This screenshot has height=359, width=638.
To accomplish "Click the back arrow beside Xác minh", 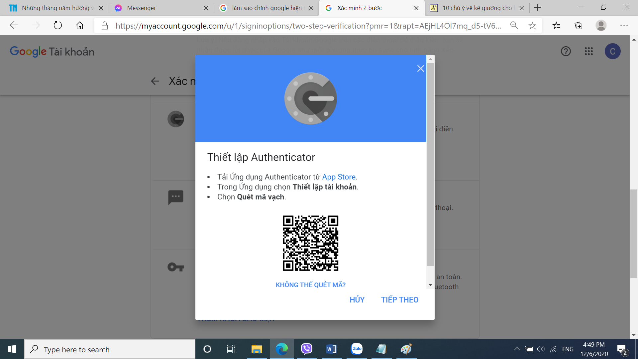I will [155, 81].
